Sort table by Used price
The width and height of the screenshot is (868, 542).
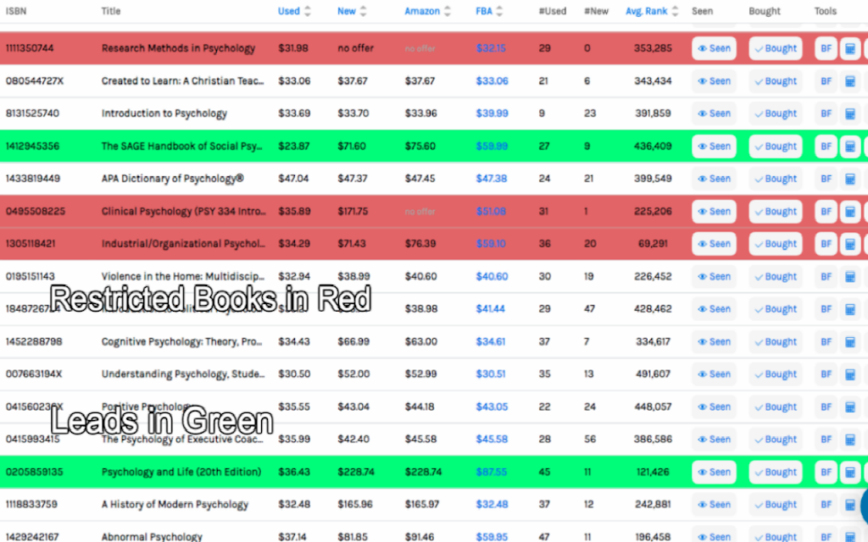click(x=294, y=11)
